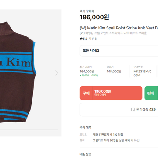
Task: Show the next product image arrow
Action: coord(57,73)
